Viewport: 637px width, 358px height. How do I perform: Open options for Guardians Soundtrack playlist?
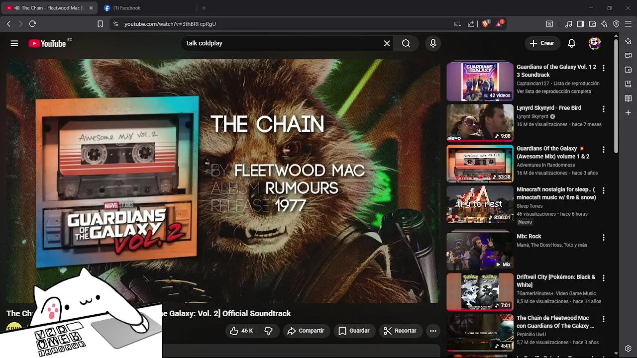tap(604, 68)
